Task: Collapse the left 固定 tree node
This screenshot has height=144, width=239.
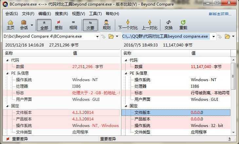Action: pyautogui.click(x=7, y=106)
